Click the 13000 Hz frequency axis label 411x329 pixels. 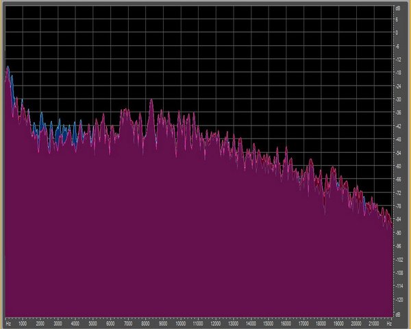[x=234, y=324]
